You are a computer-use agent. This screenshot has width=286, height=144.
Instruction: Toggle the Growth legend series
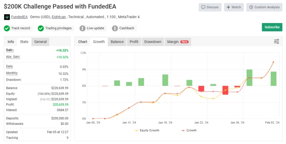tap(189, 130)
